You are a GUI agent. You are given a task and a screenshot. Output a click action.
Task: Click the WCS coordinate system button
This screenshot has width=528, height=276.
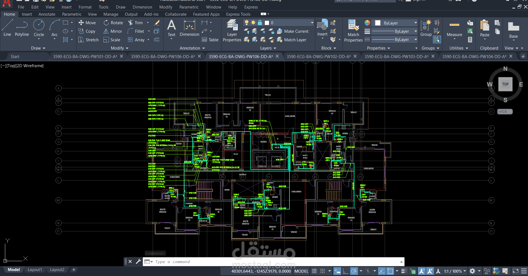[505, 111]
